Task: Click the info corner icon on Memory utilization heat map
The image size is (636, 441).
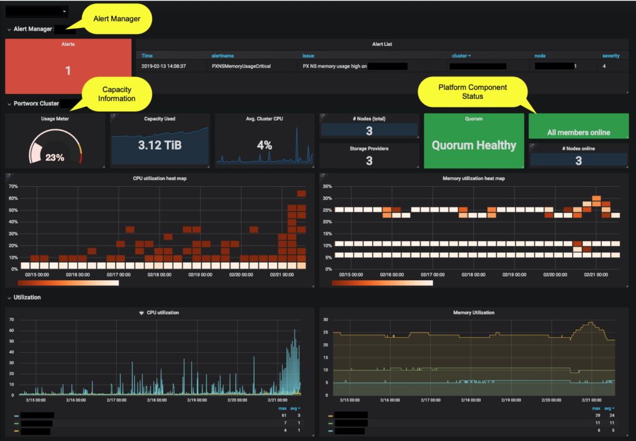Action: pyautogui.click(x=322, y=176)
